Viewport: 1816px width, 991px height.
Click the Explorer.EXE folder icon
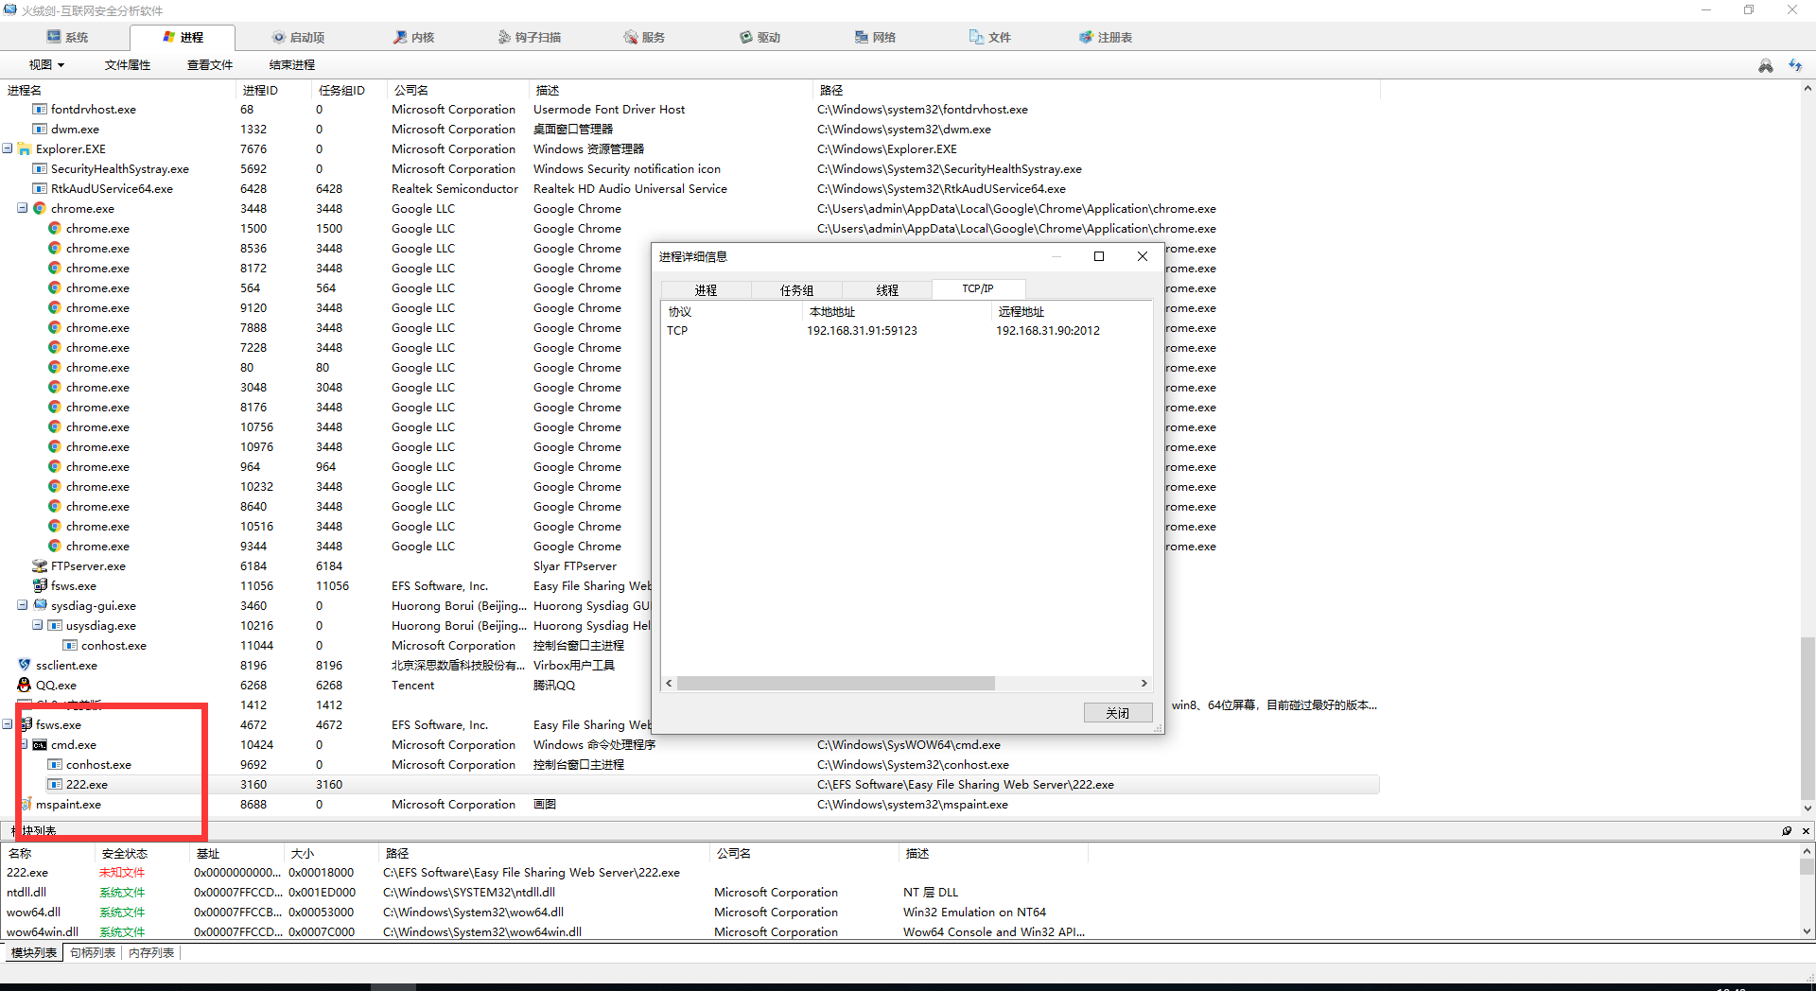click(25, 149)
